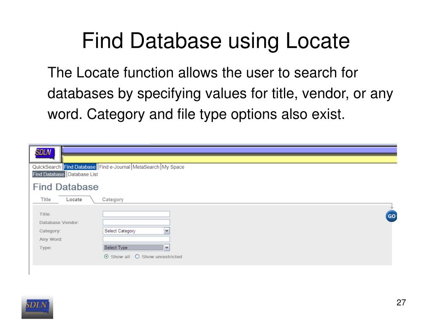432x324 pixels.
Task: Select the Locate tab
Action: [74, 200]
